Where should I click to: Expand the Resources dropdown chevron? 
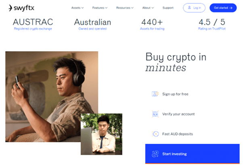pyautogui.click(x=132, y=8)
